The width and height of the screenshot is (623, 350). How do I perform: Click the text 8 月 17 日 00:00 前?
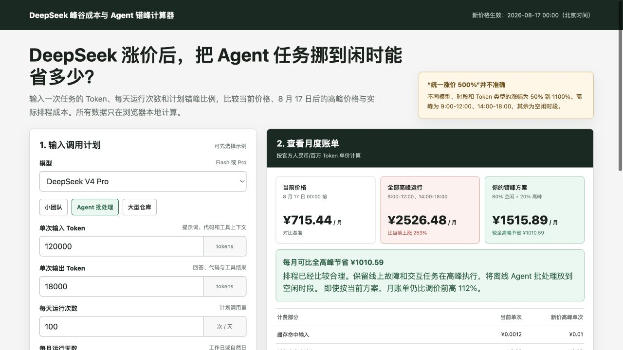tap(305, 197)
